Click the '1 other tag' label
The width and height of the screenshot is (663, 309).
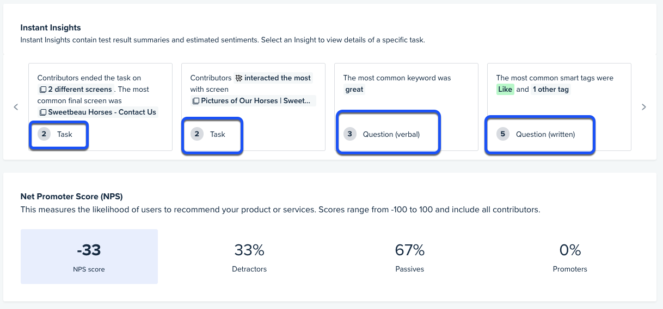[550, 90]
